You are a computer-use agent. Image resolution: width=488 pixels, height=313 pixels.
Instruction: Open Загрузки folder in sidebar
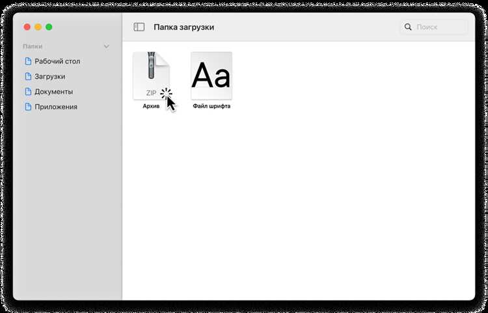pyautogui.click(x=50, y=77)
